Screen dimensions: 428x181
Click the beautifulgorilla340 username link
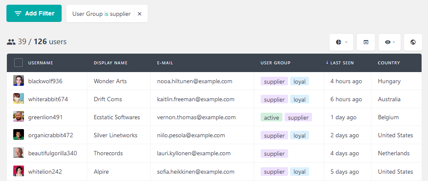click(x=53, y=154)
